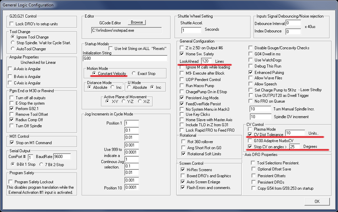Screen dimensions: 338x212
Task: Enable Plasma Mode in CV Control
Action: click(x=250, y=129)
